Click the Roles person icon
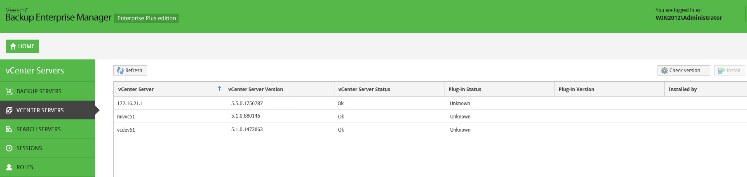Image resolution: width=747 pixels, height=177 pixels. click(x=9, y=167)
